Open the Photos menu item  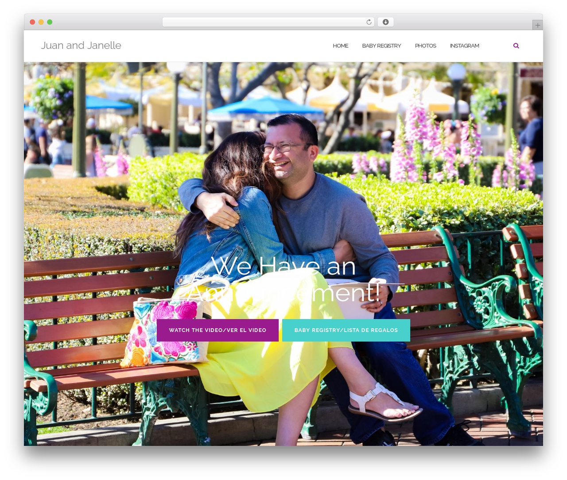pyautogui.click(x=425, y=46)
